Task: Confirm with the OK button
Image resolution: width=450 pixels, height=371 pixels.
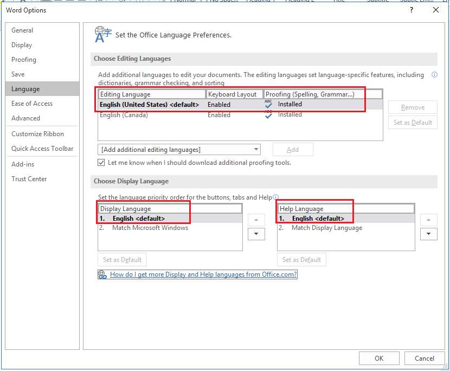Action: (379, 359)
